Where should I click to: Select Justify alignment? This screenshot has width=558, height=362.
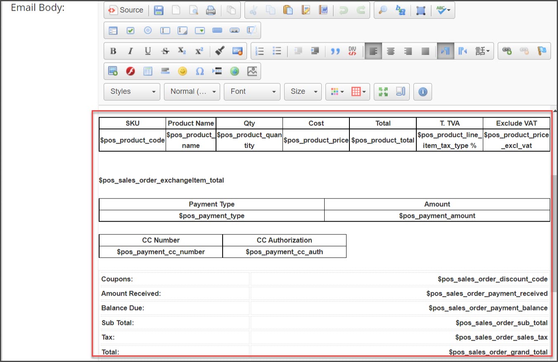tap(425, 51)
